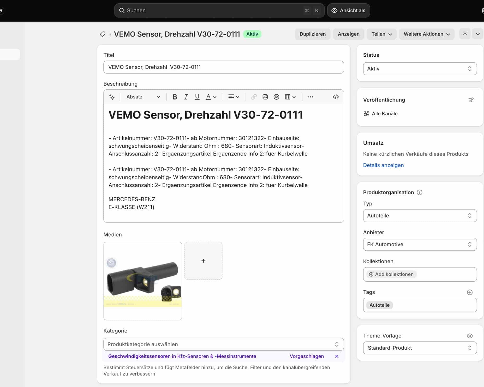Add a new tag with plus icon
This screenshot has height=387, width=484.
pos(470,292)
